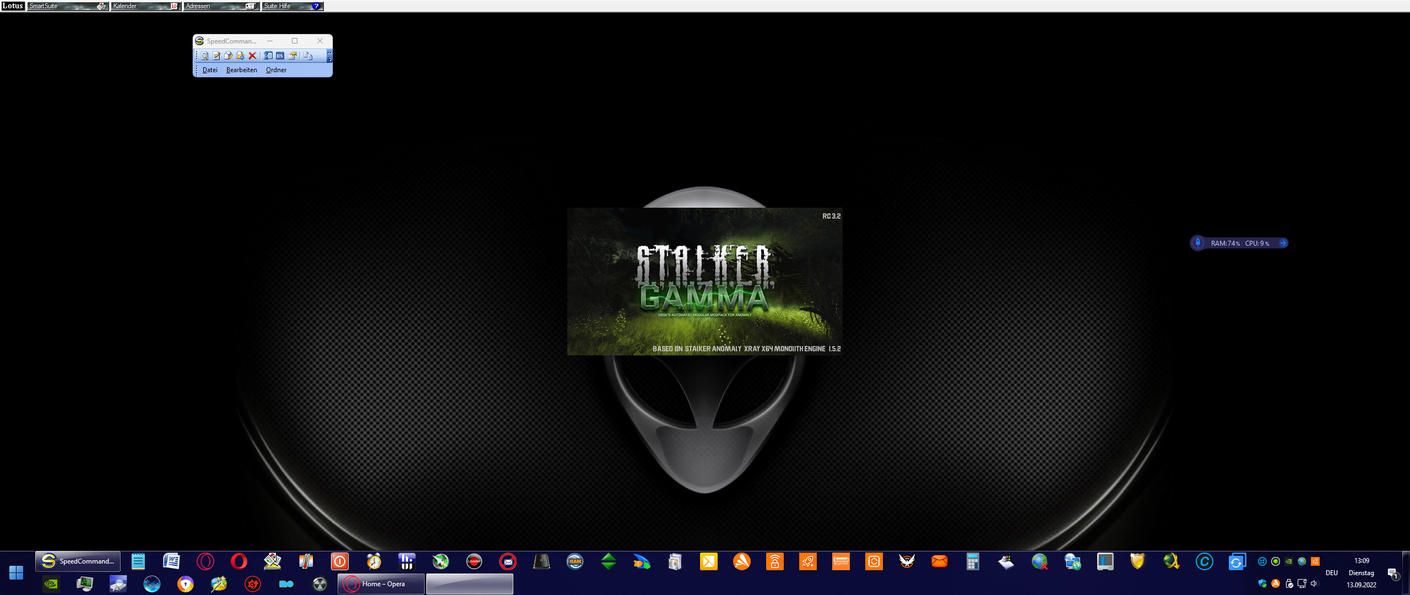The width and height of the screenshot is (1410, 595).
Task: Click the edit file pencil icon
Action: [216, 56]
